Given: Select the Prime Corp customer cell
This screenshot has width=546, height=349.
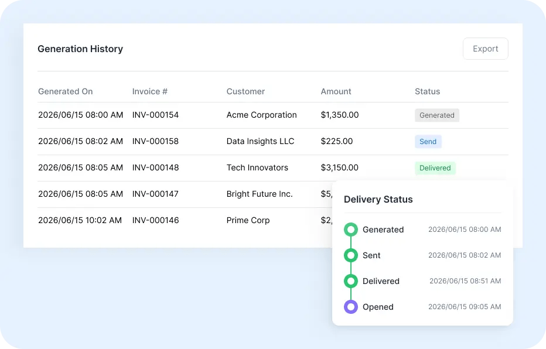Looking at the screenshot, I should [248, 220].
